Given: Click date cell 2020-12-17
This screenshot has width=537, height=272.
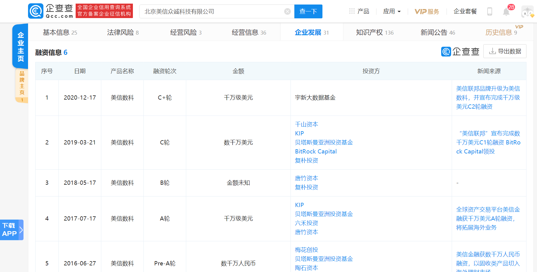Looking at the screenshot, I should click(80, 97).
